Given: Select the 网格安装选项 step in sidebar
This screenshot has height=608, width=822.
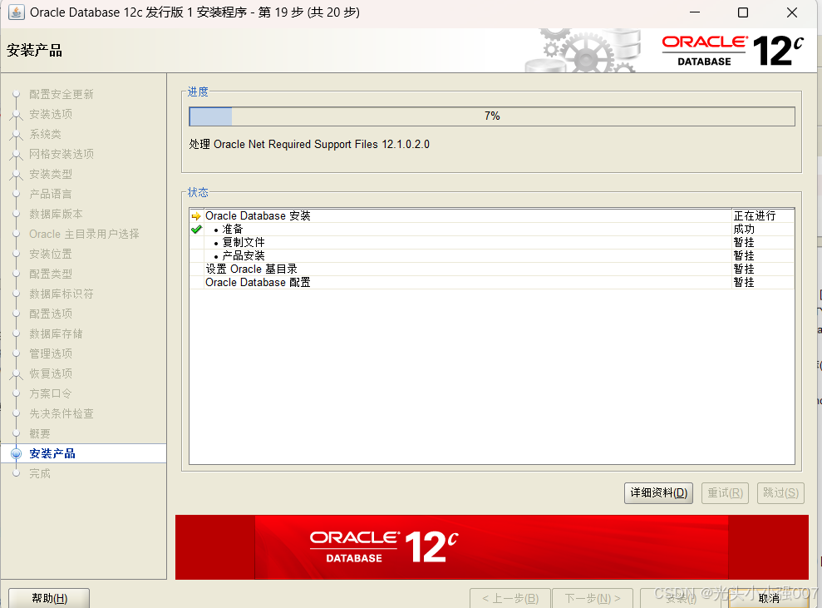Looking at the screenshot, I should [x=62, y=154].
